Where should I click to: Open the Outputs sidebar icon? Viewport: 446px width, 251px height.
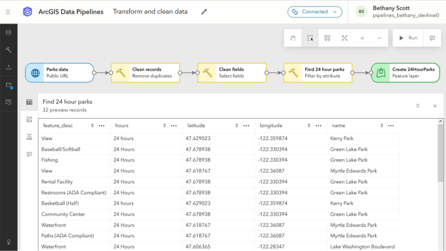[x=8, y=67]
